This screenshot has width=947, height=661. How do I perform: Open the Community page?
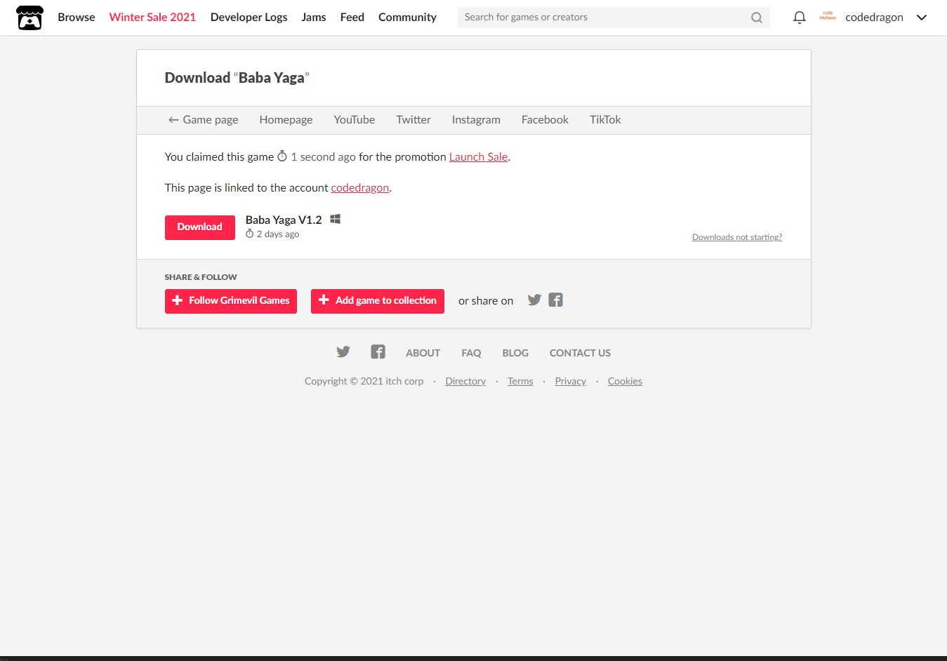tap(407, 18)
